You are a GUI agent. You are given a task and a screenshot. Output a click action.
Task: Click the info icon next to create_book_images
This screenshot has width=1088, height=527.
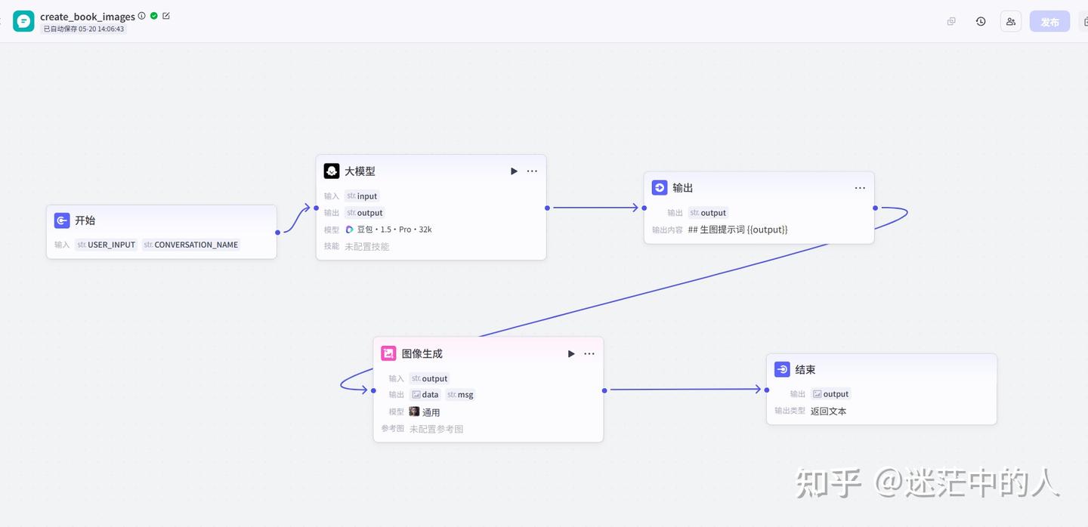click(142, 16)
